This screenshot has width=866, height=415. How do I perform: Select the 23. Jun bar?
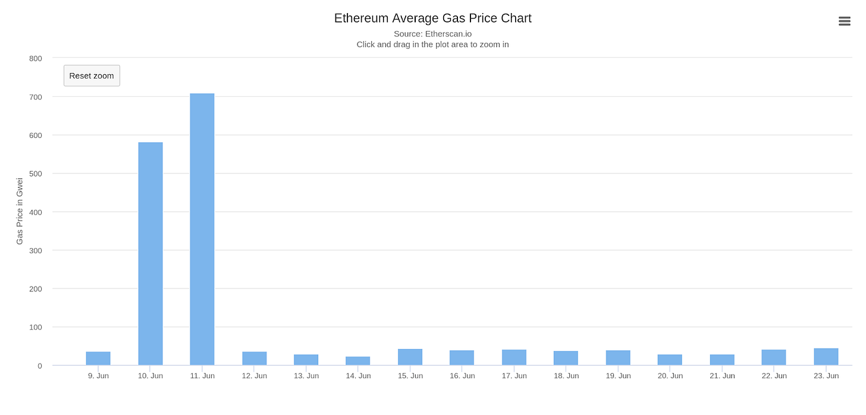tap(826, 357)
